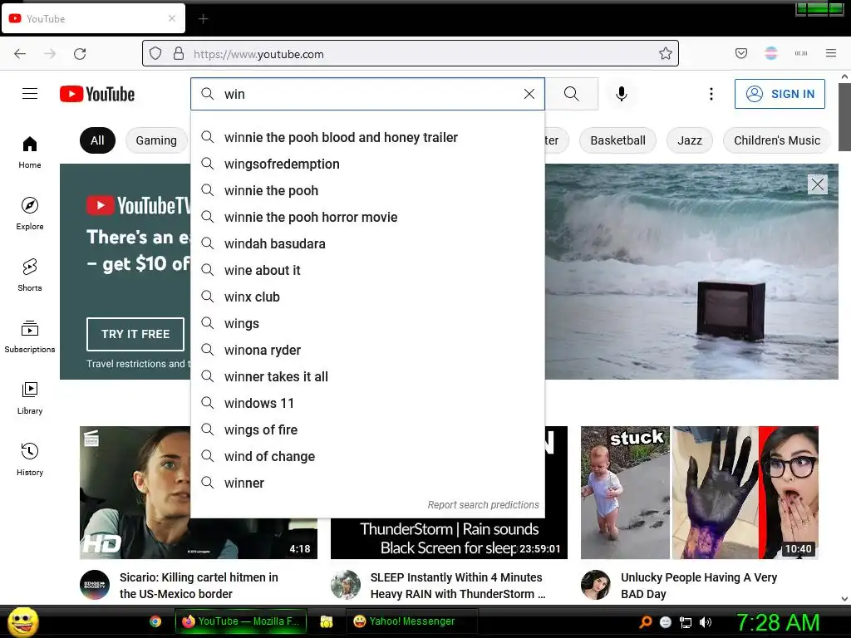851x638 pixels.
Task: Click the Sicario video's channel avatar
Action: (x=95, y=584)
